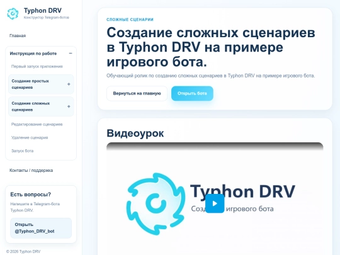The height and width of the screenshot is (255, 340).
Task: Expand Создание сложных сценариев with its plus
Action: 69,106
